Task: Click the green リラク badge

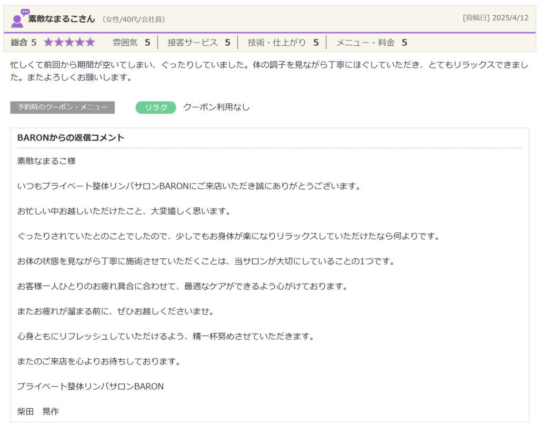Action: coord(155,107)
